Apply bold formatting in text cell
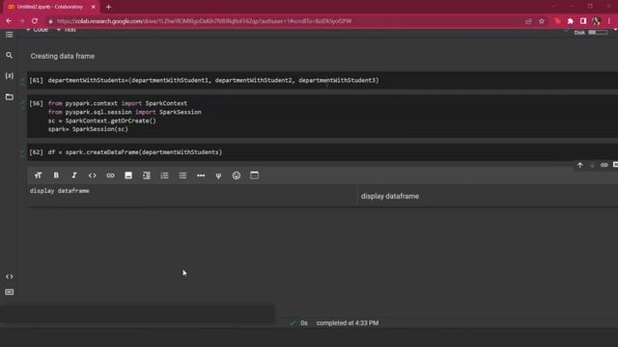Viewport: 618px width, 347px height. (56, 175)
